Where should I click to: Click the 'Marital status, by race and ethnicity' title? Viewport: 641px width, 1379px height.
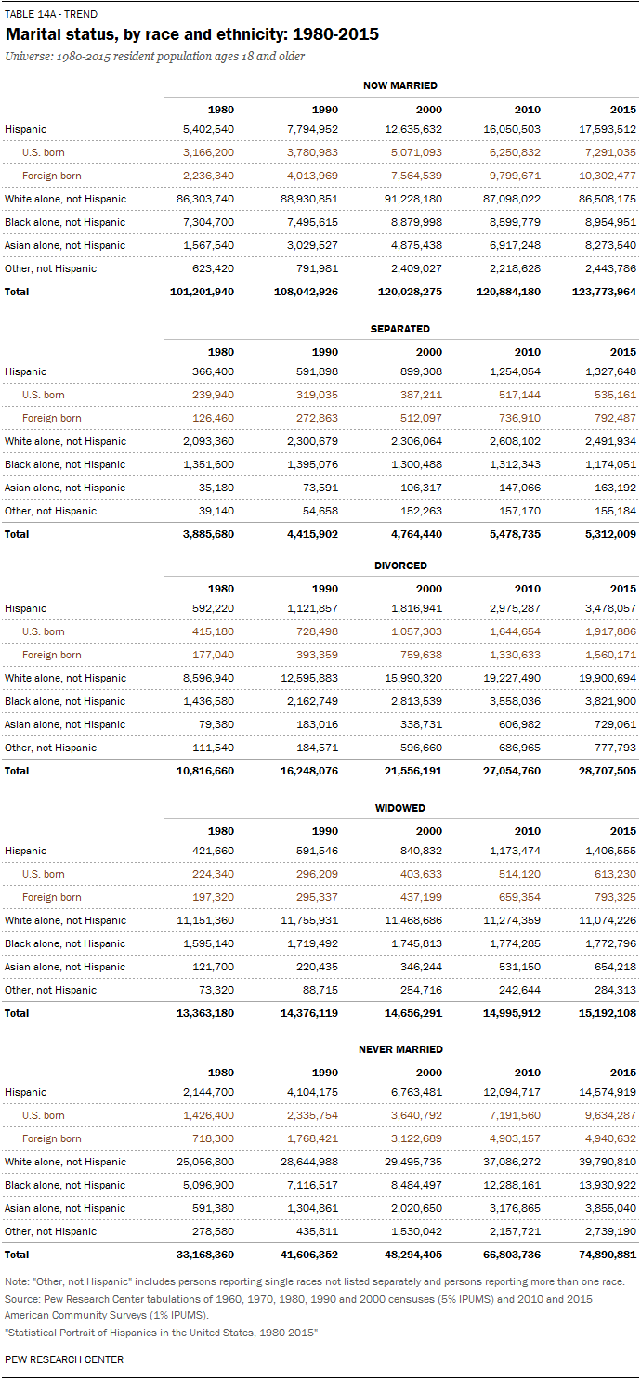(x=191, y=35)
